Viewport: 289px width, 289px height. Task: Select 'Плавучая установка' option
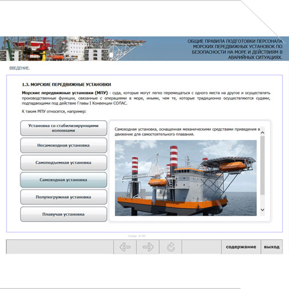point(64,214)
